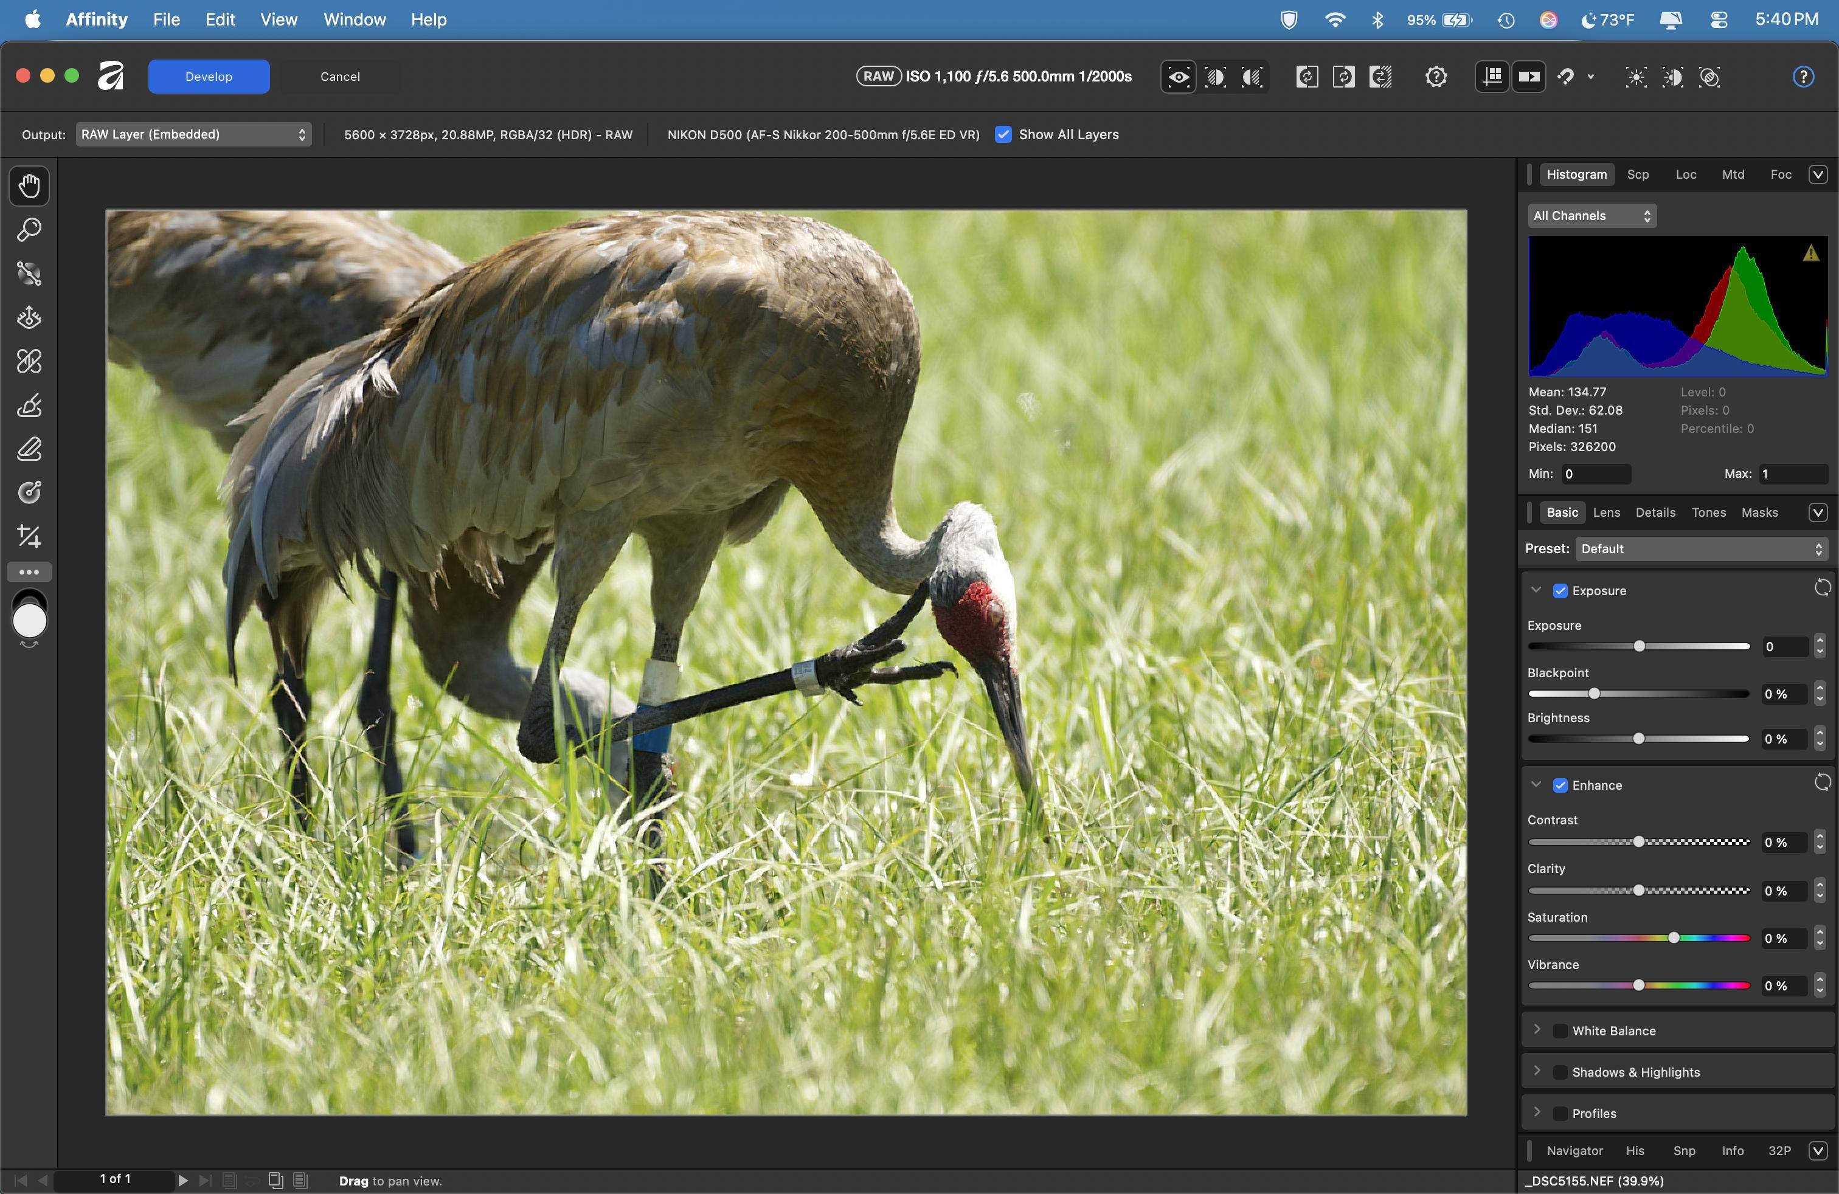Screen dimensions: 1839x1194
Task: Open the All Channels dropdown
Action: 1591,216
